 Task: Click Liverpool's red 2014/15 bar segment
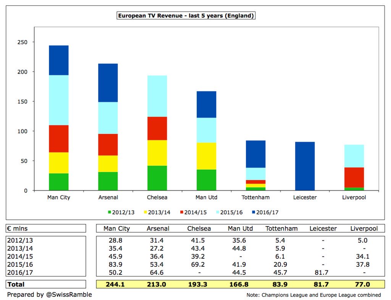click(x=354, y=177)
